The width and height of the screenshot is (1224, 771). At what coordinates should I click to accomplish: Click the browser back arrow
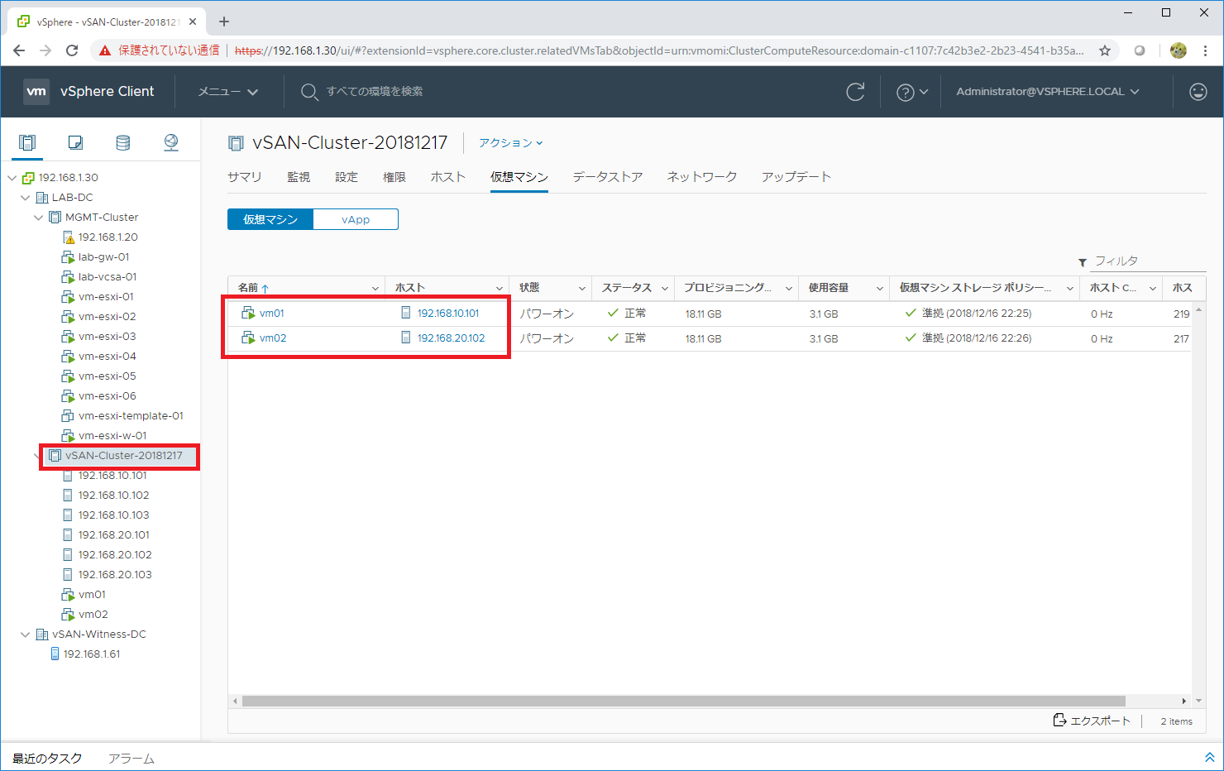coord(19,50)
